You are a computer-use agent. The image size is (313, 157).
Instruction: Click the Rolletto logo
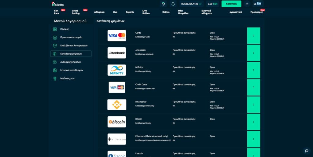pos(57,4)
